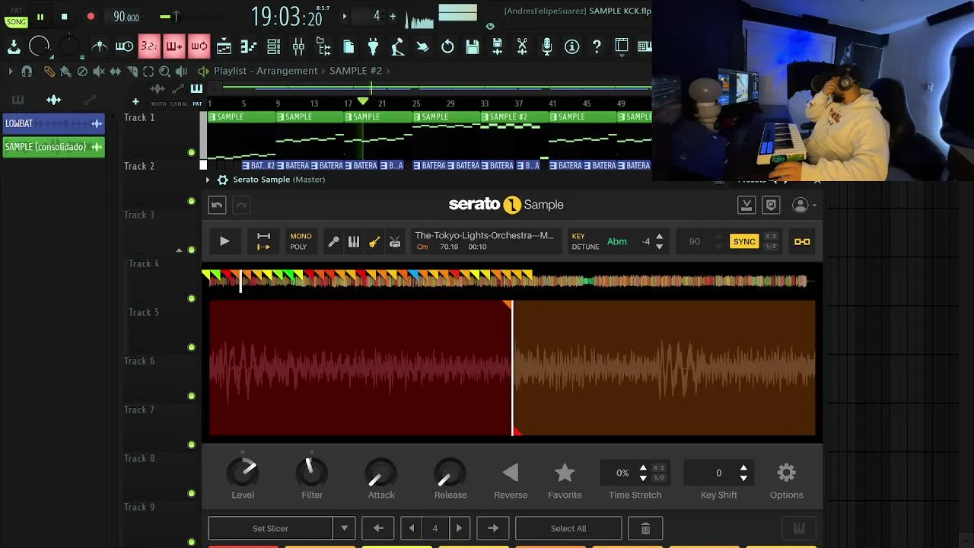The height and width of the screenshot is (548, 974).
Task: Pause playback in FL Studio transport
Action: (40, 16)
